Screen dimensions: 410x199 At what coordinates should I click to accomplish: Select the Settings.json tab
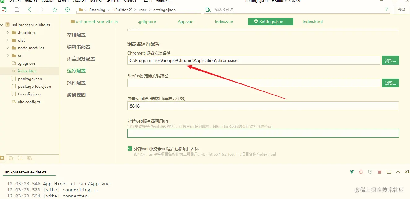coord(270,22)
